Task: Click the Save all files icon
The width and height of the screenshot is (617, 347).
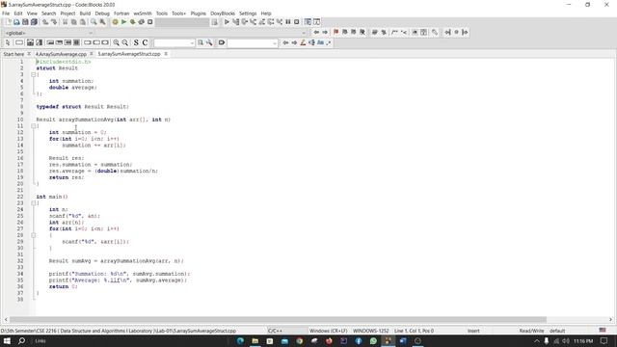Action: (34, 22)
